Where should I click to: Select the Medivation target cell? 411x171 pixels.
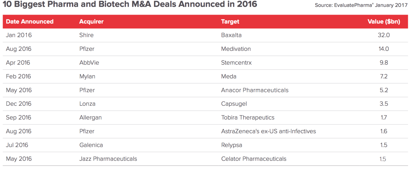[236, 49]
